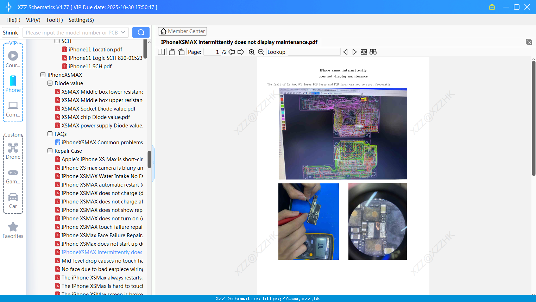Open XSMAX Socket Diode value.pdf
This screenshot has height=302, width=536.
click(95, 109)
